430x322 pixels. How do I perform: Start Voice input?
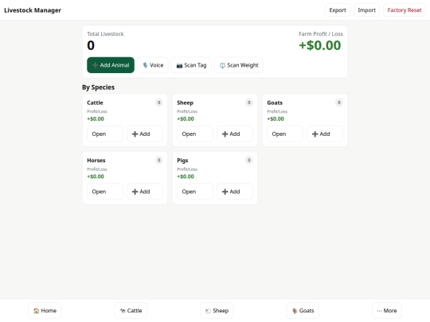(x=153, y=65)
